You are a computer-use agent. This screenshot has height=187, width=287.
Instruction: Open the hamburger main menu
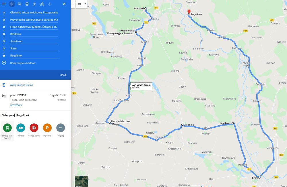coord(4,4)
